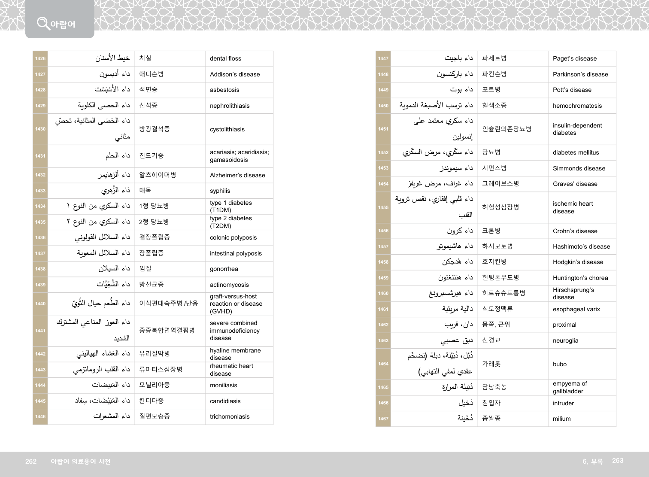Click the Korean term 2형 당뇨병
Screen dimensions: 649x477
[154, 222]
